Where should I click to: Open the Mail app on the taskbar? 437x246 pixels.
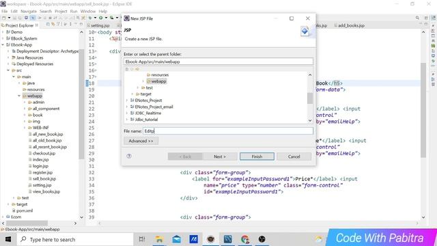pyautogui.click(x=176, y=239)
